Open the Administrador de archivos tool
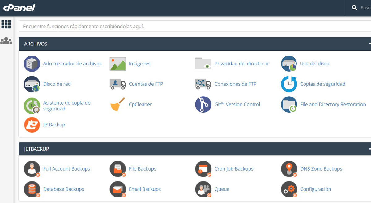Screen dimensions: 371x203 (x=72, y=64)
